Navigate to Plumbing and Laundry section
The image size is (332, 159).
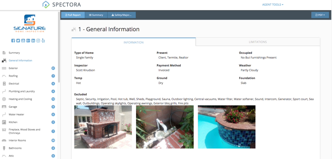pos(22,91)
